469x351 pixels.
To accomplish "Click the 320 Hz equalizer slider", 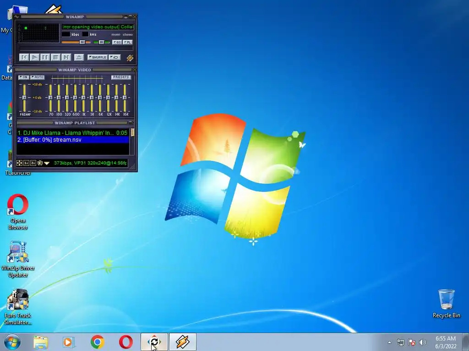I will point(67,98).
